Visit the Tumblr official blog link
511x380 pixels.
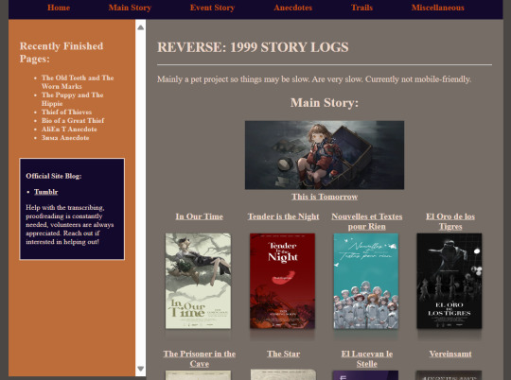click(46, 192)
